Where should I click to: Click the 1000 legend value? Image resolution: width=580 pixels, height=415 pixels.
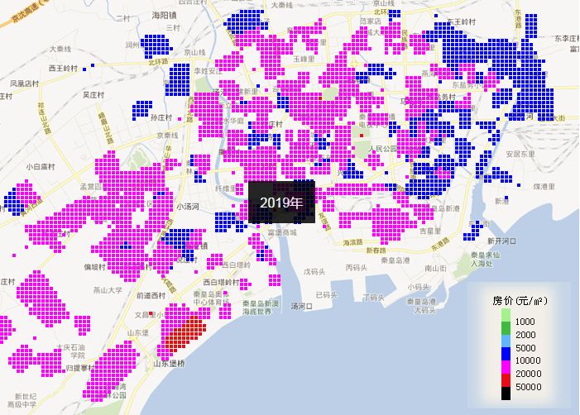coord(525,322)
